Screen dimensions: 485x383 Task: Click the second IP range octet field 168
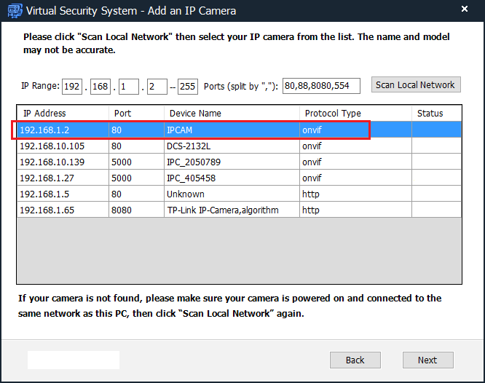[100, 87]
